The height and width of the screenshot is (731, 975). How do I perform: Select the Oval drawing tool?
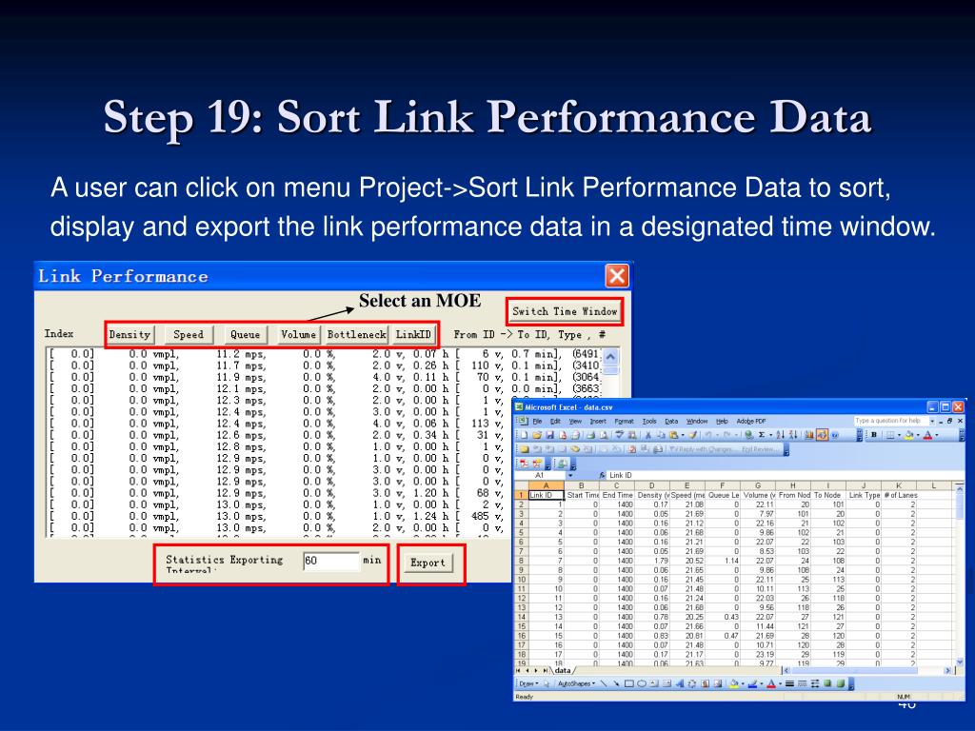click(x=642, y=683)
